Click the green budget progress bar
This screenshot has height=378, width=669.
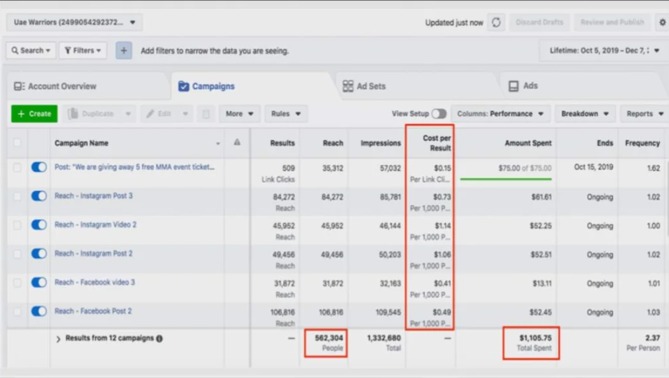click(506, 179)
